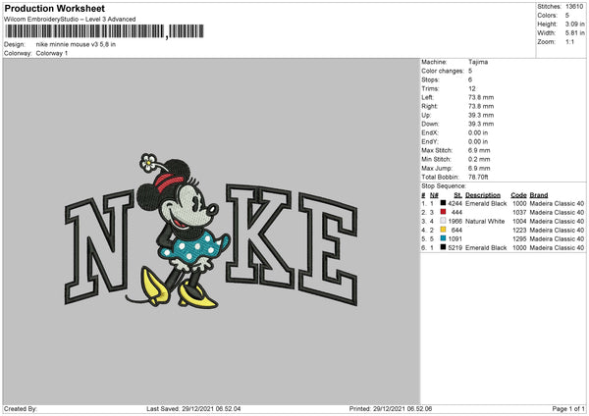Click the 'N#' column header
The width and height of the screenshot is (589, 416).
(x=434, y=195)
